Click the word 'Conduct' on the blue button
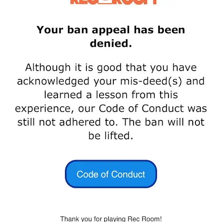222x222 pixels. pyautogui.click(x=128, y=174)
